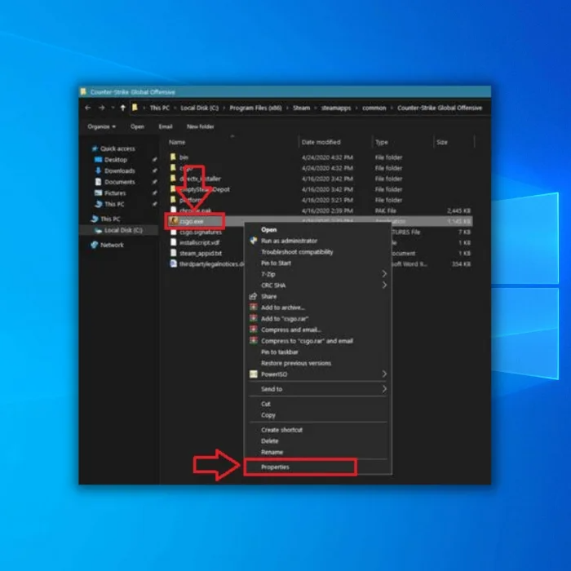The image size is (571, 571).
Task: Click the Quick access star icon
Action: point(95,148)
